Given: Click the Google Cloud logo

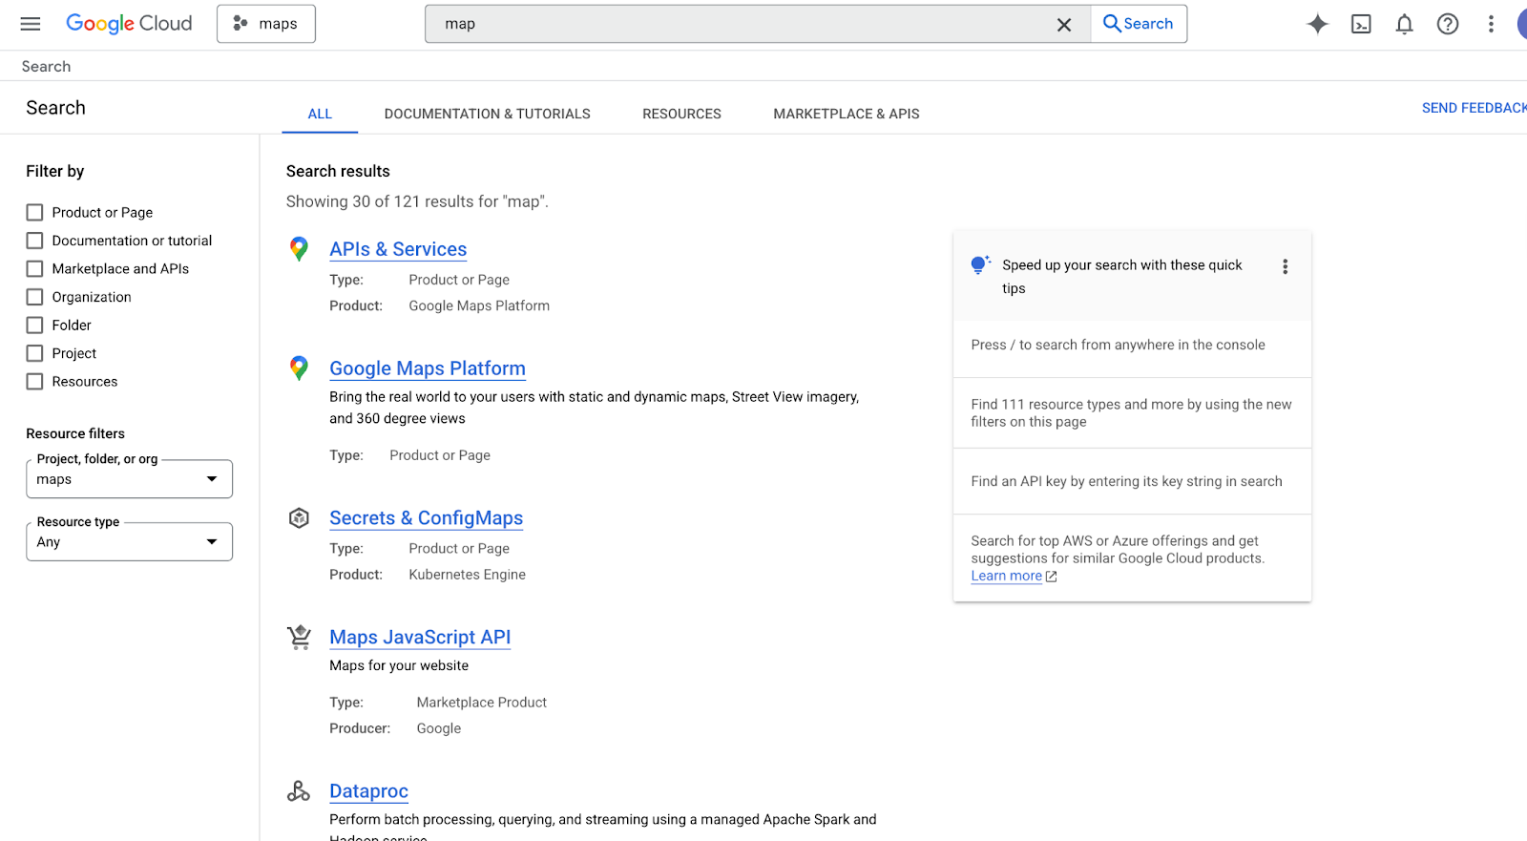Looking at the screenshot, I should coord(129,24).
